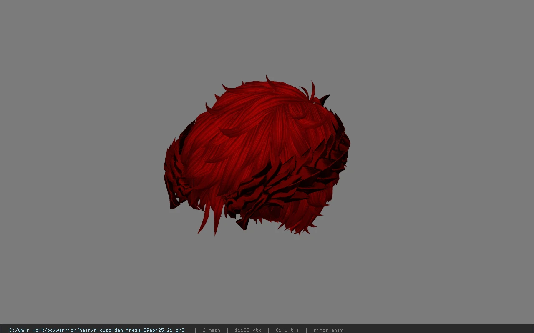The height and width of the screenshot is (333, 534).
Task: Click the "6141 tri" triangle count
Action: (x=287, y=330)
